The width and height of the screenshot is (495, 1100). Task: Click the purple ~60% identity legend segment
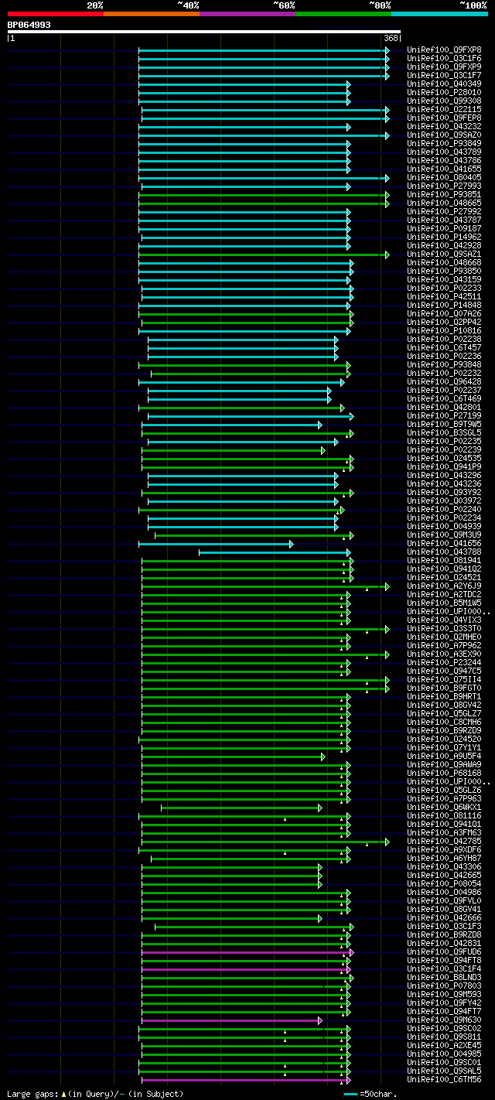pyautogui.click(x=247, y=14)
